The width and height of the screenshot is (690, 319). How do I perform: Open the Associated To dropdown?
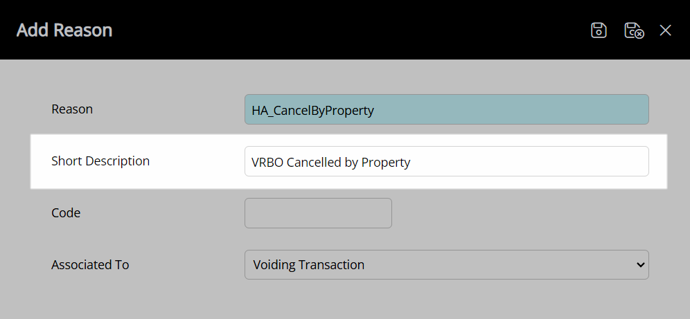click(447, 264)
